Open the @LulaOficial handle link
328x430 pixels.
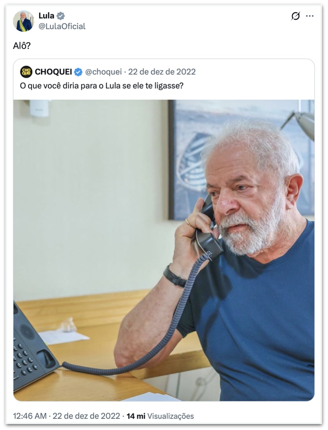point(62,26)
